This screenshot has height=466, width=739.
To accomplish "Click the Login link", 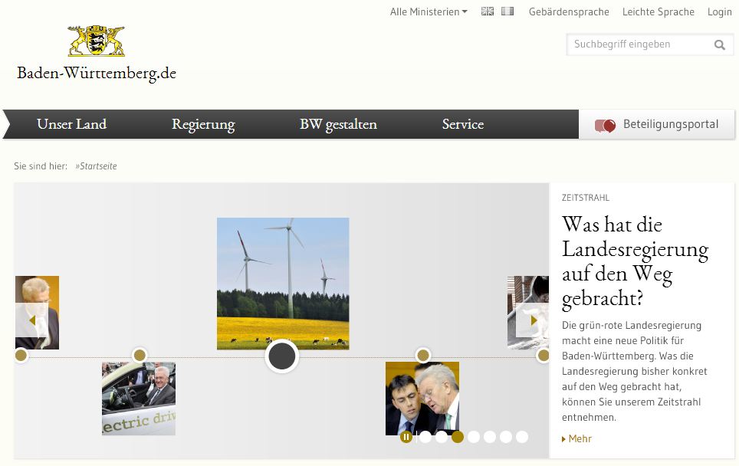I will coord(719,11).
